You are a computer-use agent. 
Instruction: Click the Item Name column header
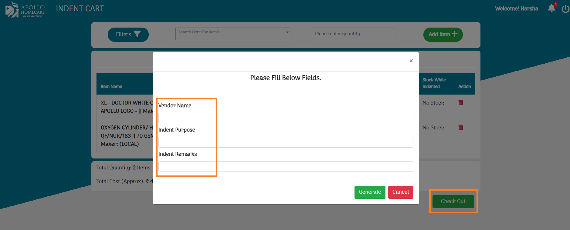[111, 87]
